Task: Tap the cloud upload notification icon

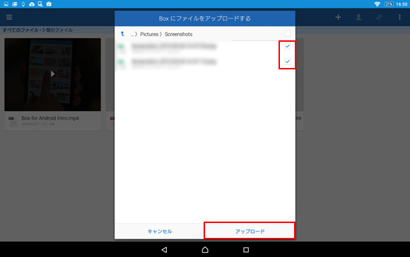Action: pyautogui.click(x=32, y=4)
